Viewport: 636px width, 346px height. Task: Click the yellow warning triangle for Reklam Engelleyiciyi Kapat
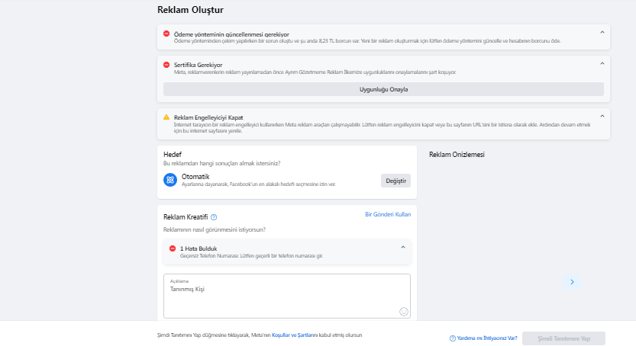click(x=166, y=117)
